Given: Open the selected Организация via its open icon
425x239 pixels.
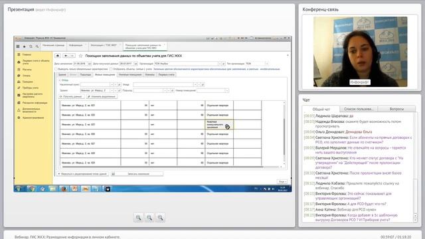Looking at the screenshot, I should (224, 64).
